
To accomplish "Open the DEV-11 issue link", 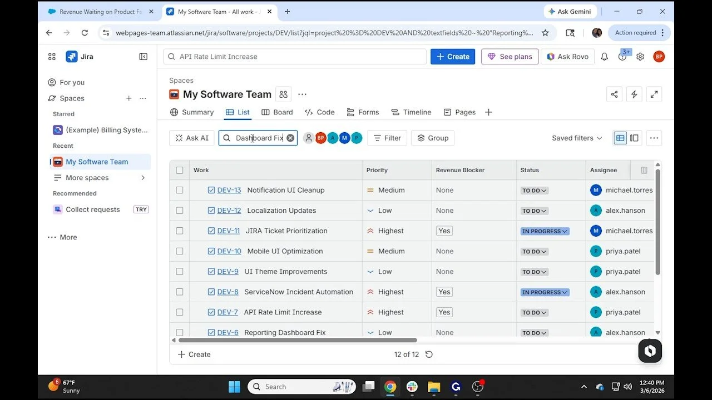I will [229, 231].
